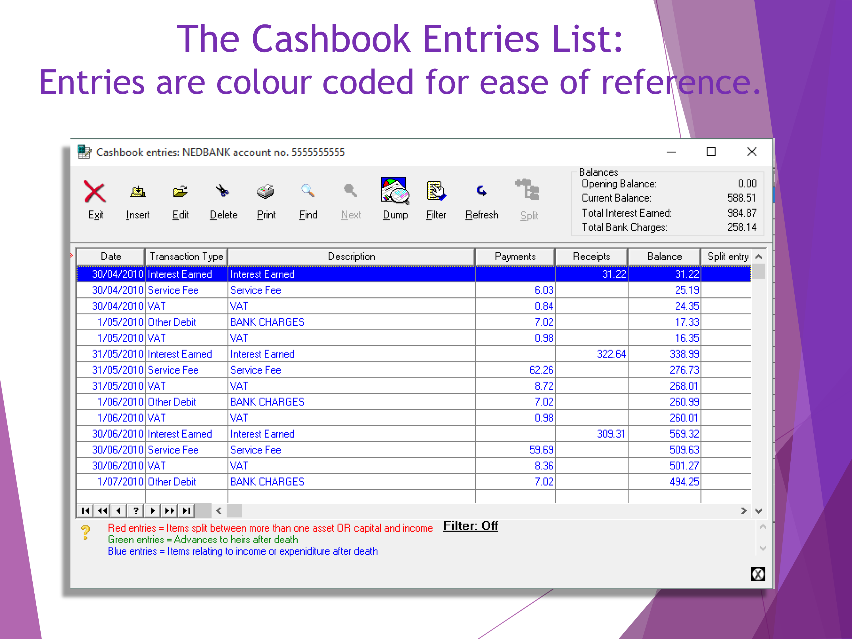Click the Transaction Type column header
The height and width of the screenshot is (639, 852).
coord(186,256)
